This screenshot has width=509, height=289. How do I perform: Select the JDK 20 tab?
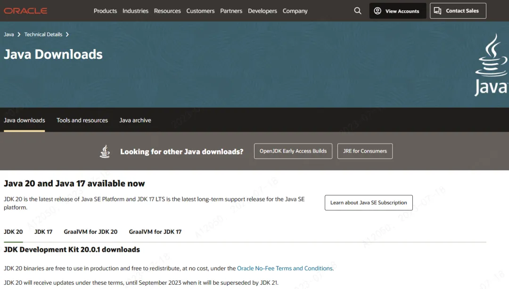coord(13,232)
